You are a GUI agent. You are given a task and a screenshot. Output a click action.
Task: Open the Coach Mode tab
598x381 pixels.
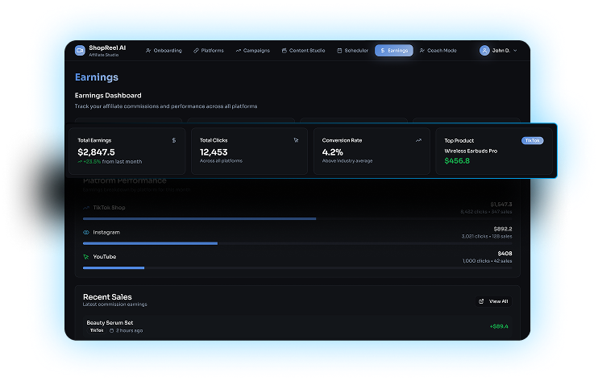pos(438,50)
